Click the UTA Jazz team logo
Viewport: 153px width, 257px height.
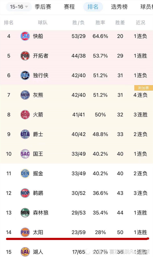click(x=25, y=134)
